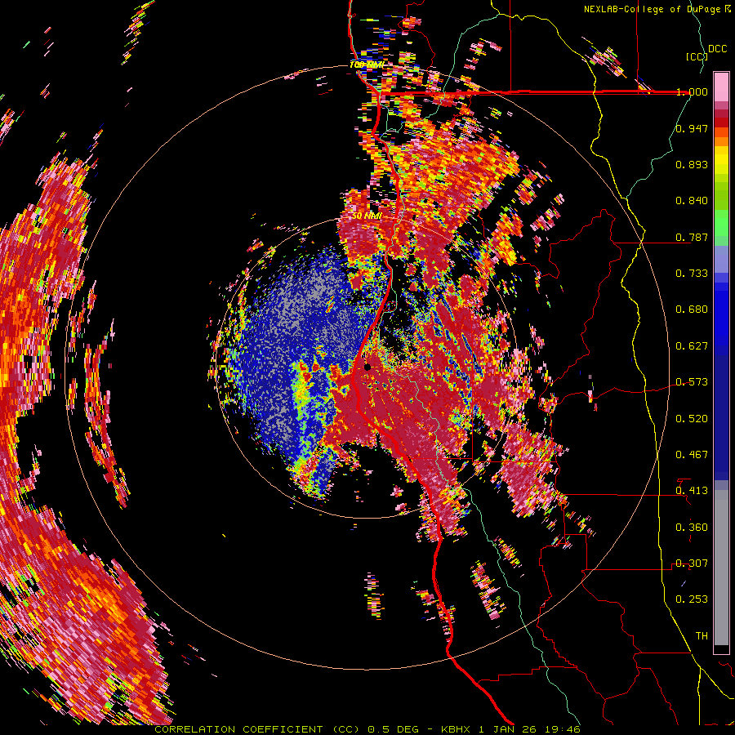Click the 50 NMI range ring label
Image resolution: width=735 pixels, height=735 pixels.
coord(367,216)
